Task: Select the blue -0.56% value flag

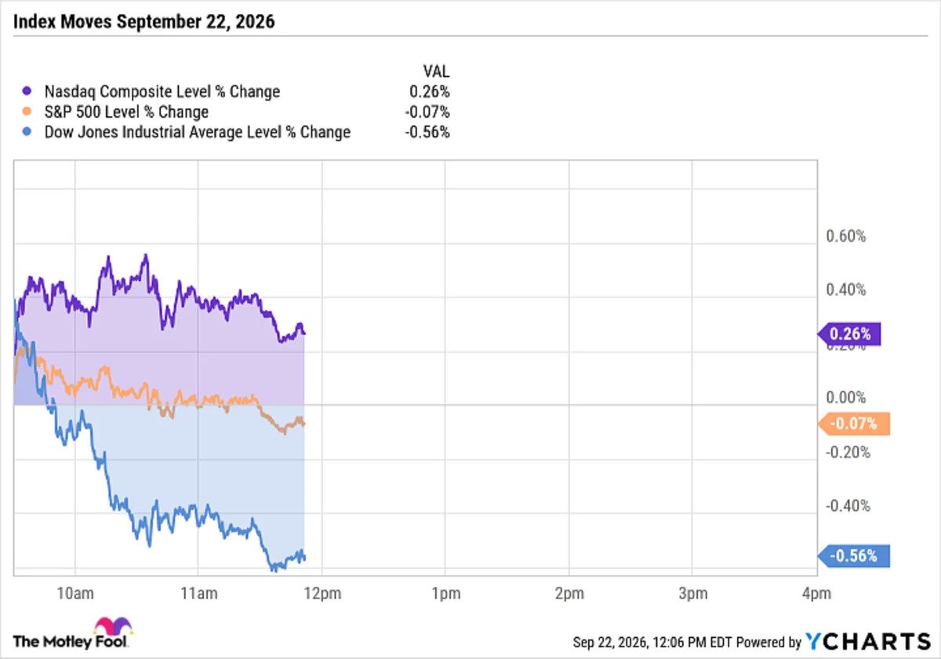Action: [854, 556]
